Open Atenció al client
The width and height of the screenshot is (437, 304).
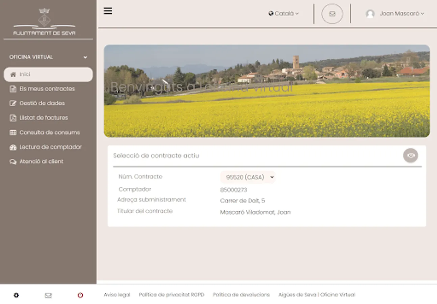[41, 161]
